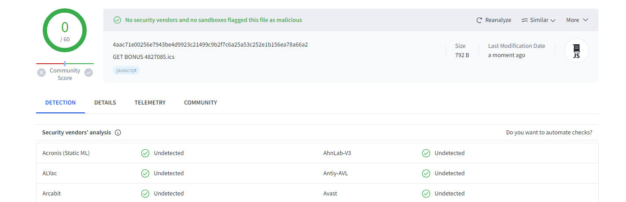Click the javascript tag chip
Viewport: 626px width, 202px height.
click(x=126, y=70)
